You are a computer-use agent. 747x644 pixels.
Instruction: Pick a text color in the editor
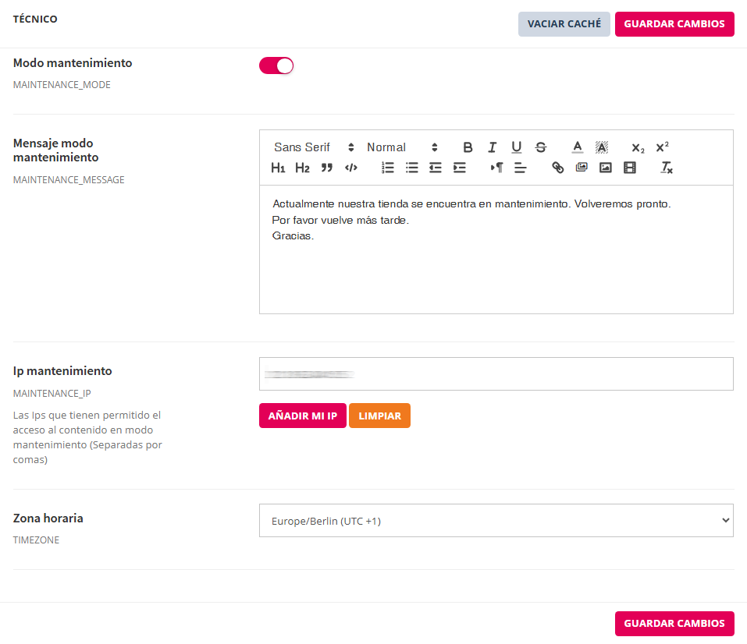tap(577, 147)
